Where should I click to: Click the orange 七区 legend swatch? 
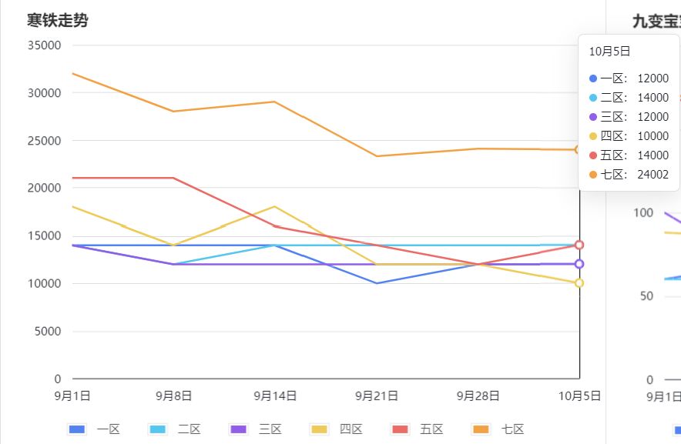481,429
